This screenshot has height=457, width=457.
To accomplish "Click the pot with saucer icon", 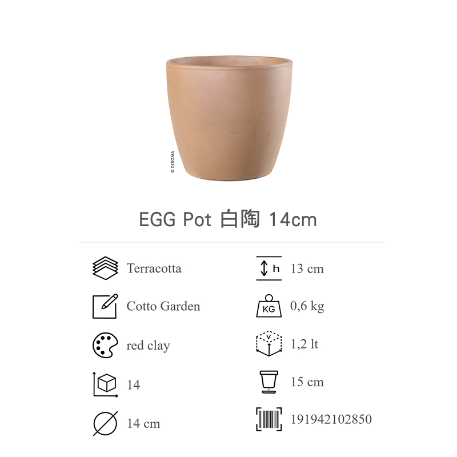I will 268,382.
